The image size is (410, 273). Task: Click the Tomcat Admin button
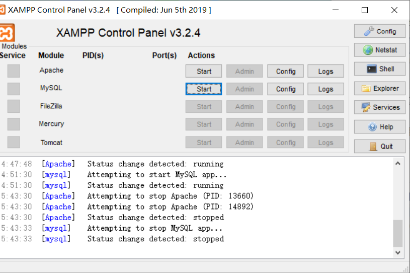click(244, 143)
